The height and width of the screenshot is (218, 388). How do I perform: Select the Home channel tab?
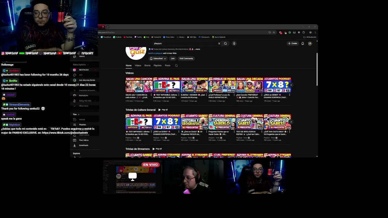(129, 65)
